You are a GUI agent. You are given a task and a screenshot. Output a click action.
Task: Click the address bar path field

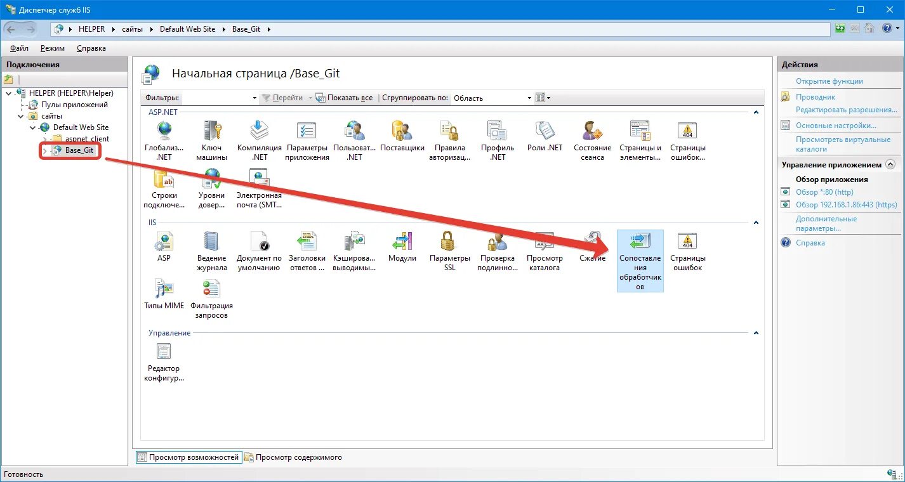[x=440, y=29]
